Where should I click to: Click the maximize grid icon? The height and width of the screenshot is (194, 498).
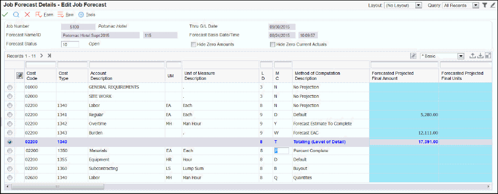tap(488, 56)
